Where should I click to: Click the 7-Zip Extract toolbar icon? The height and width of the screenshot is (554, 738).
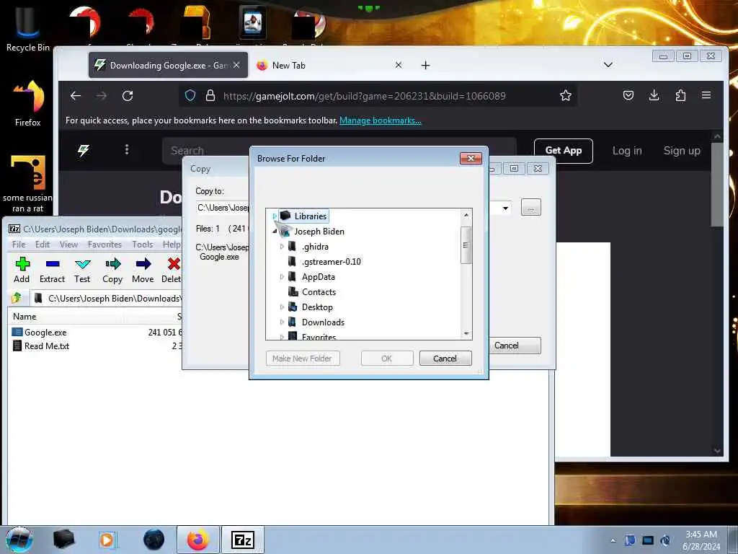(52, 264)
